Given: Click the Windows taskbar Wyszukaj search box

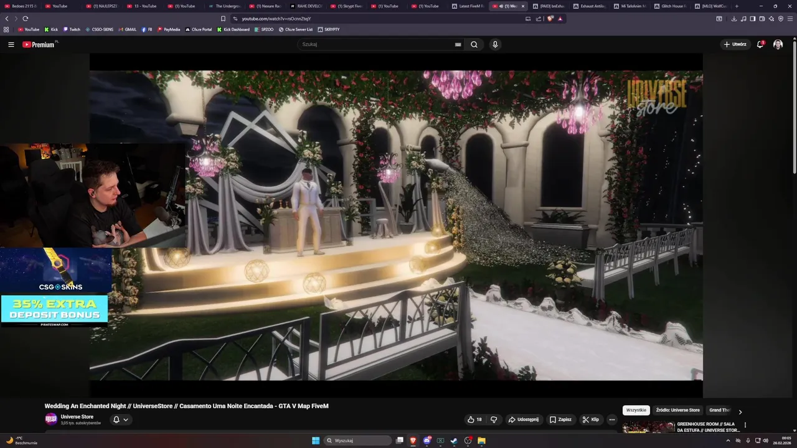Looking at the screenshot, I should [x=358, y=441].
